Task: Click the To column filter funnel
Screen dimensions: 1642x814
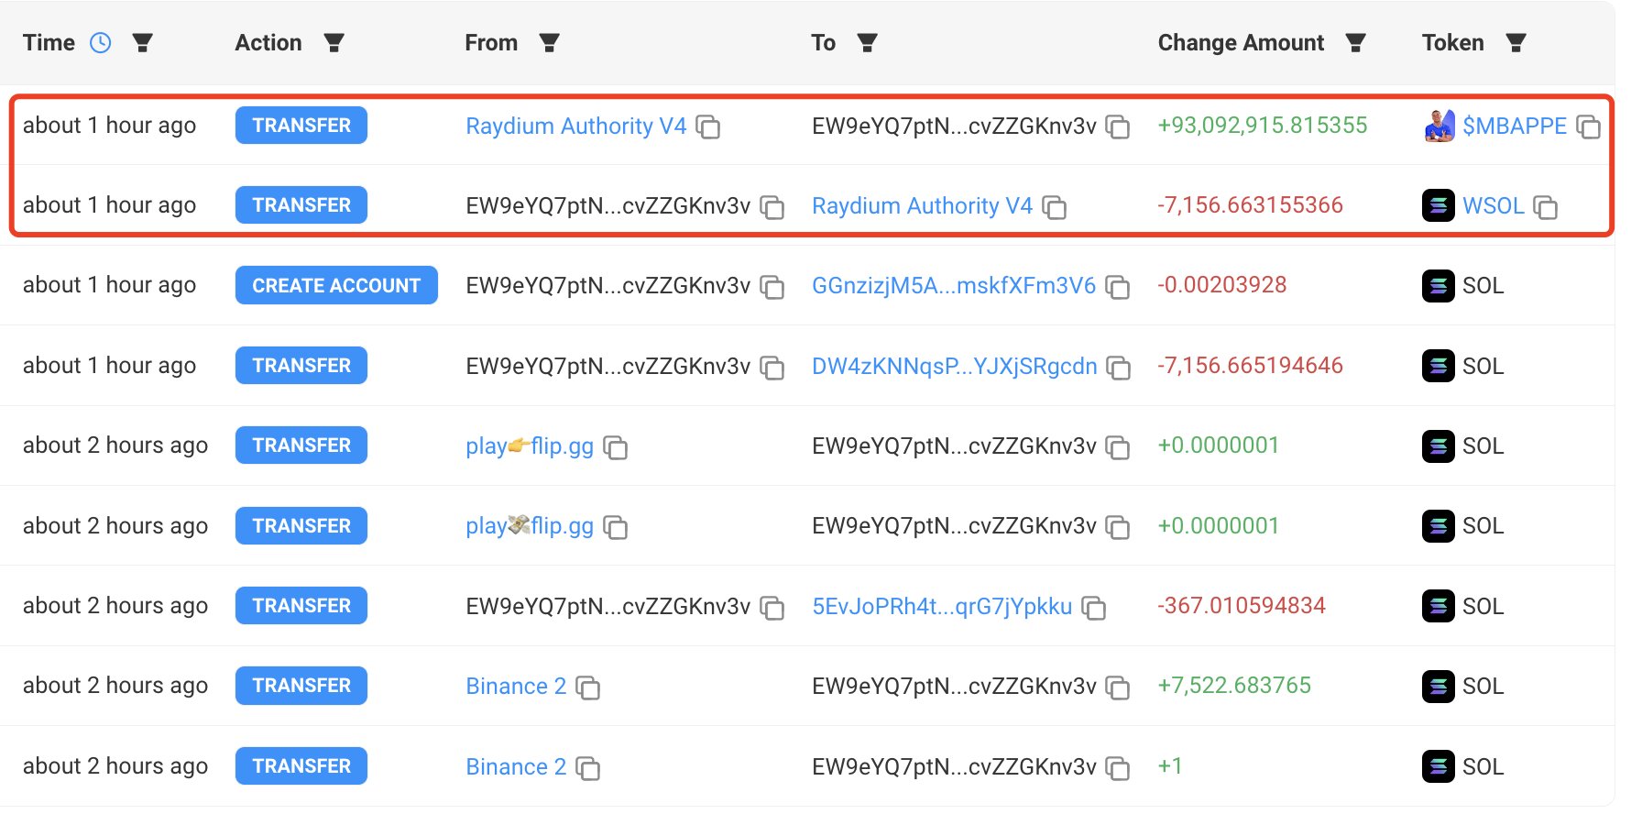Action: (867, 43)
